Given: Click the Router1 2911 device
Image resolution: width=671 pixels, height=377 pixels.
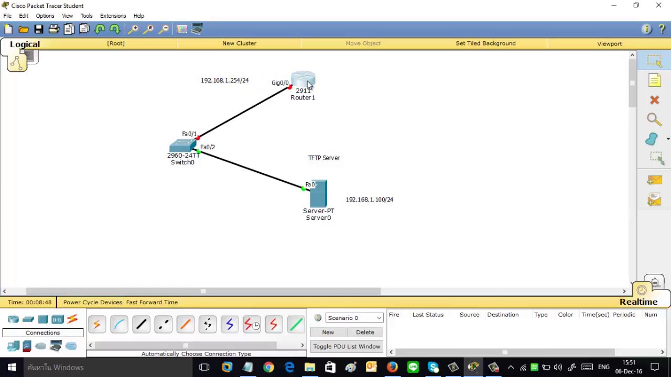Looking at the screenshot, I should coord(303,80).
